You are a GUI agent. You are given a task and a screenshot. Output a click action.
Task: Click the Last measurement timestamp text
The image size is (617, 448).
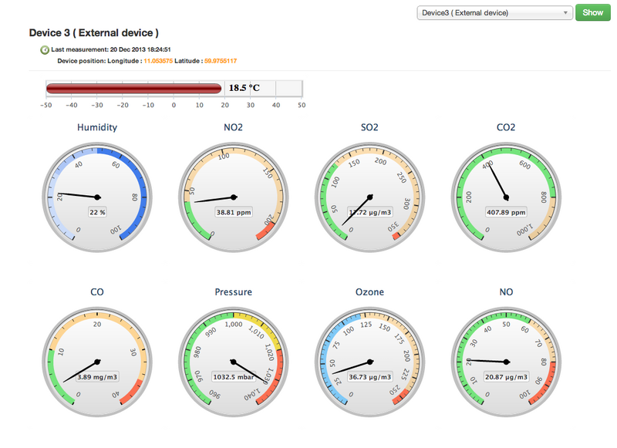(x=111, y=49)
